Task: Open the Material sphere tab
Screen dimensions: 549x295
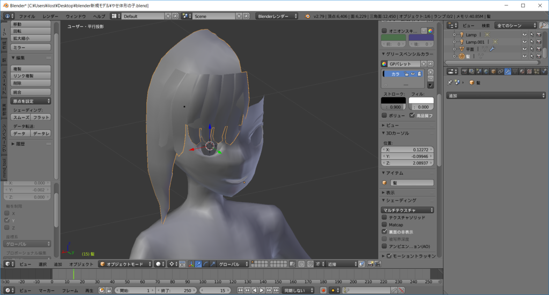Action: 522,71
